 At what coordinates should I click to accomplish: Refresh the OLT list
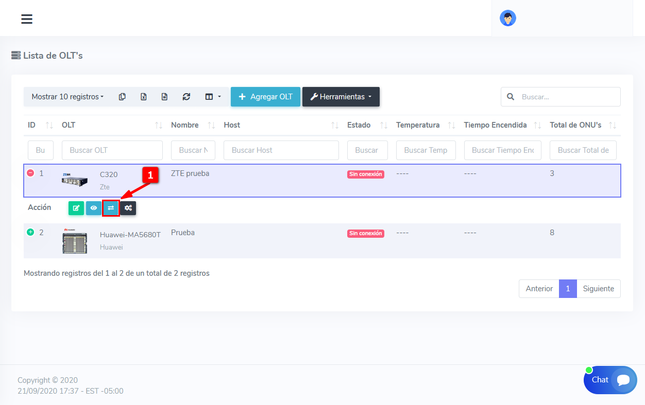coord(186,97)
